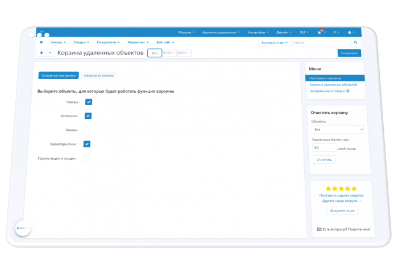
Task: Open the Покупатели menu
Action: point(108,42)
